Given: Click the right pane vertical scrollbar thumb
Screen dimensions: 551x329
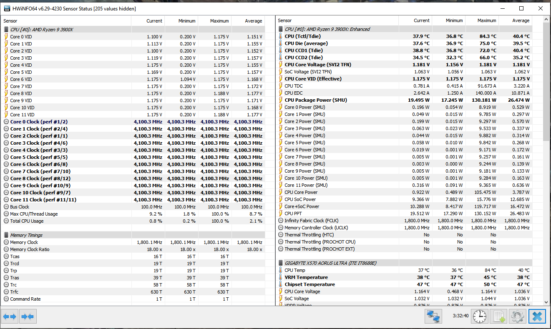Looking at the screenshot, I should pyautogui.click(x=546, y=81).
